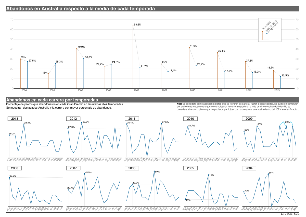
Task: Select the 59% peak point in 2006 chart
Action: (154, 171)
